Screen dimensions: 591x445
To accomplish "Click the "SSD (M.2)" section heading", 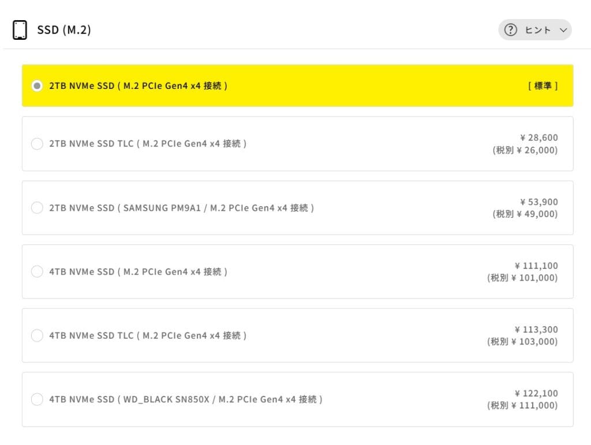I will [64, 30].
